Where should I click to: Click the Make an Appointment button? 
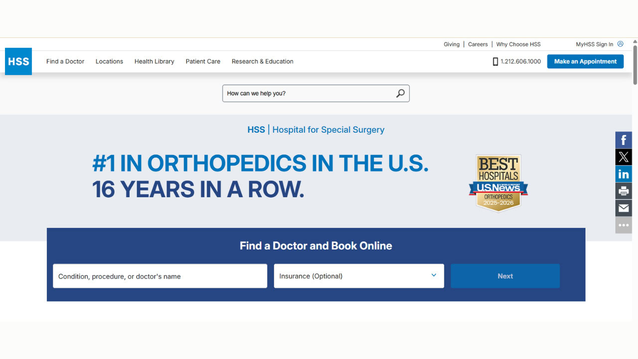point(585,61)
